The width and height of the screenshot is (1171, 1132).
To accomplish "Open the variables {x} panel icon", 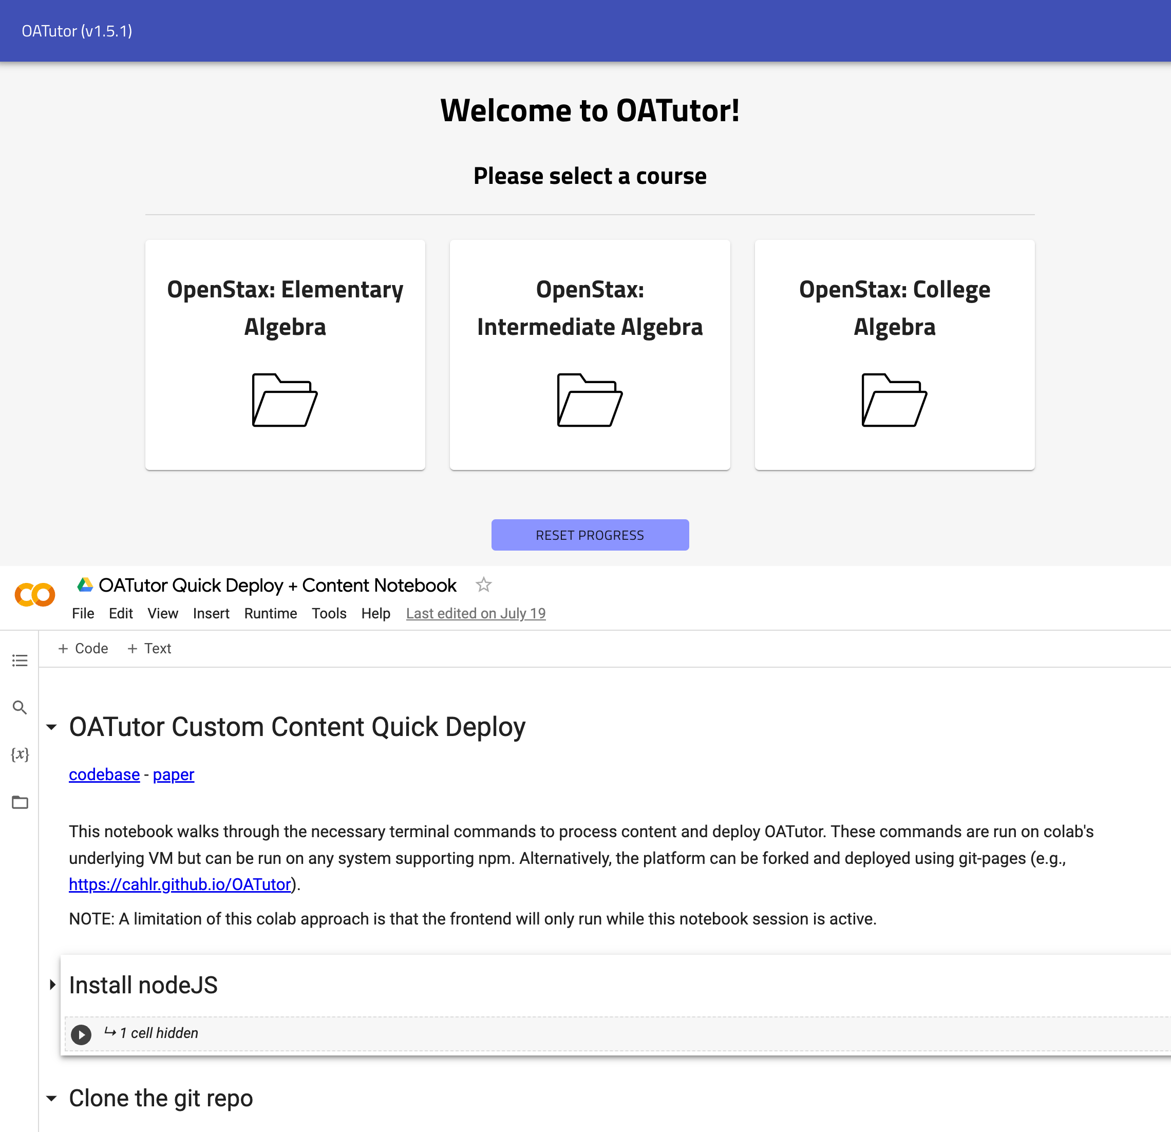I will point(20,754).
